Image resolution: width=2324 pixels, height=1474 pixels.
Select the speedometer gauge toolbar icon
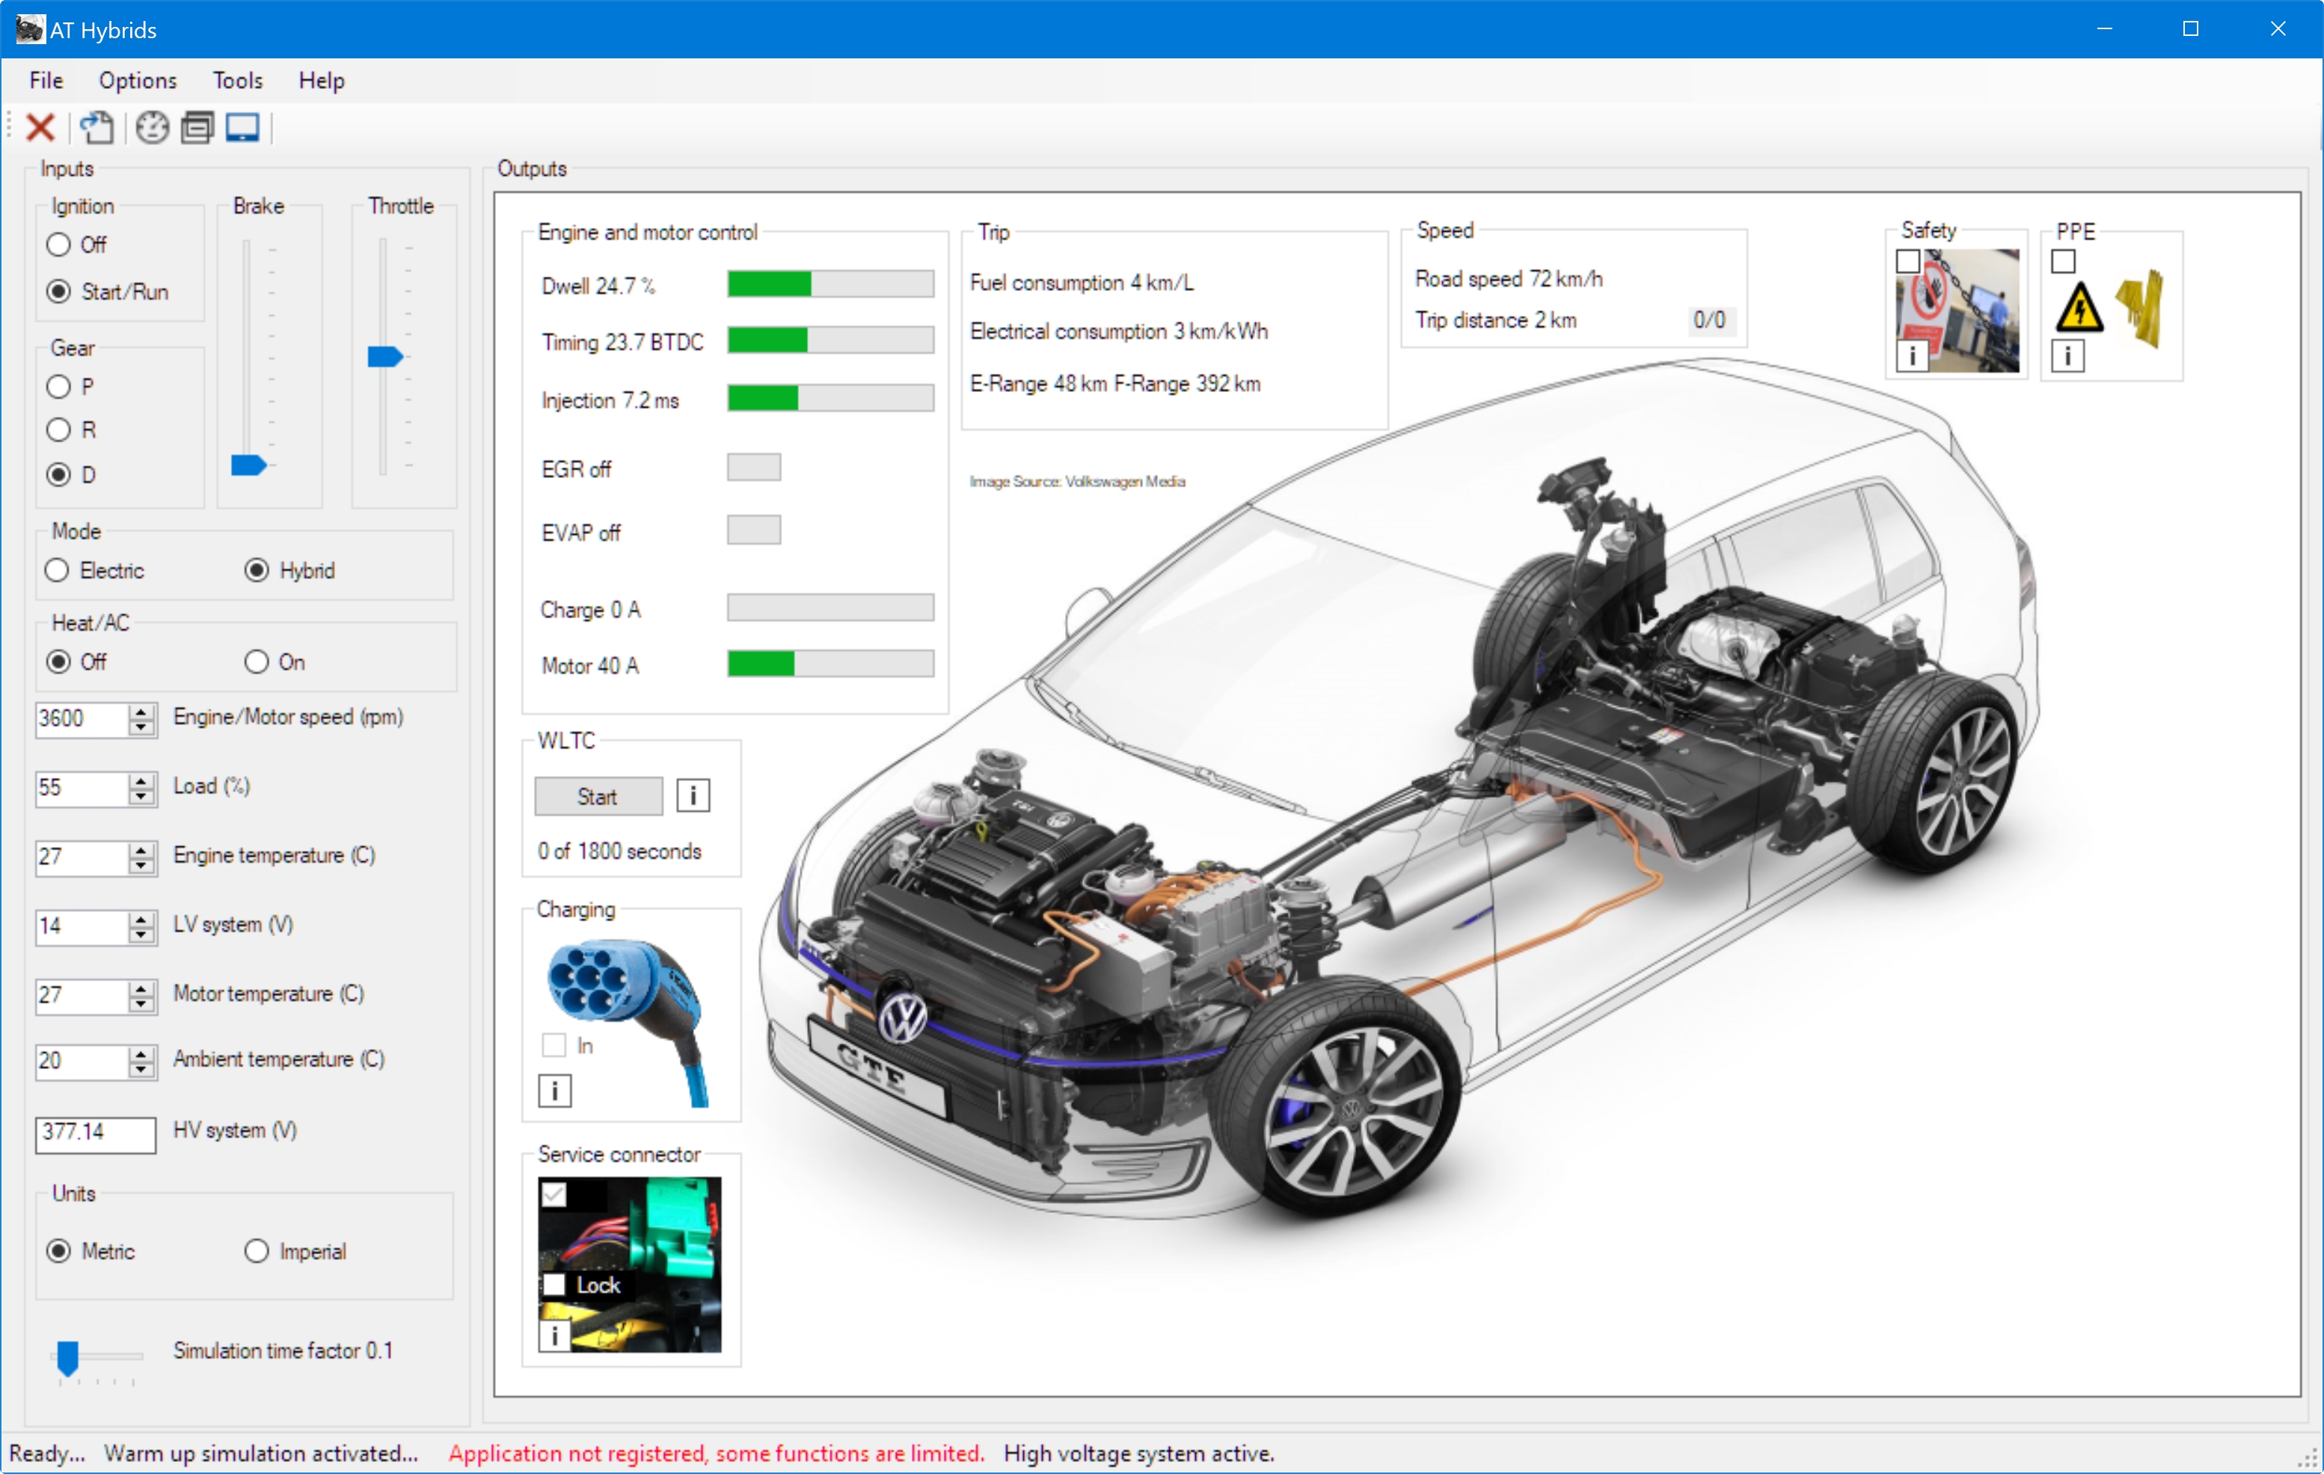[150, 127]
